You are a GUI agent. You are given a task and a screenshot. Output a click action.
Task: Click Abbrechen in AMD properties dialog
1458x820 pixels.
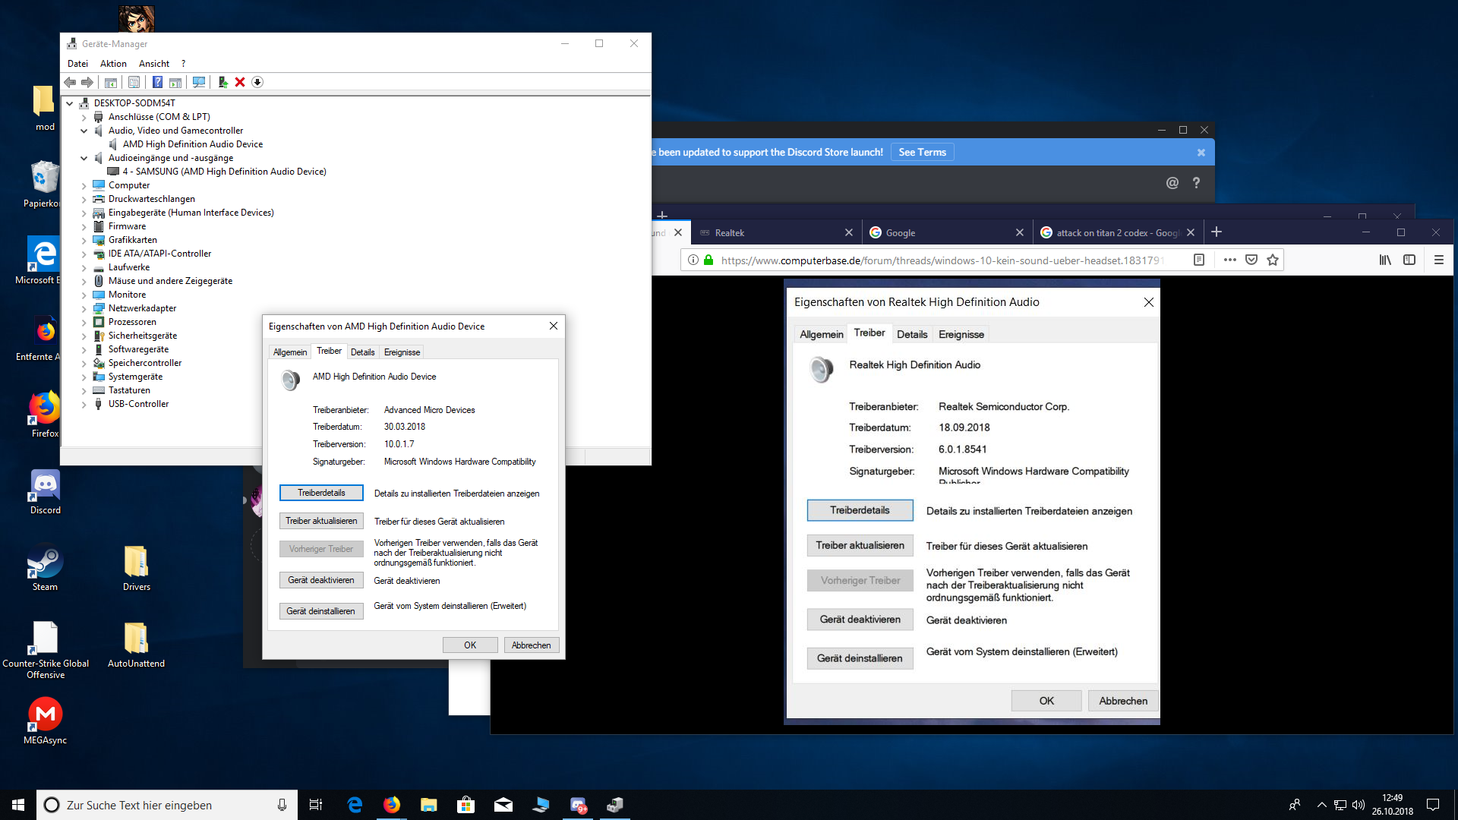point(531,645)
